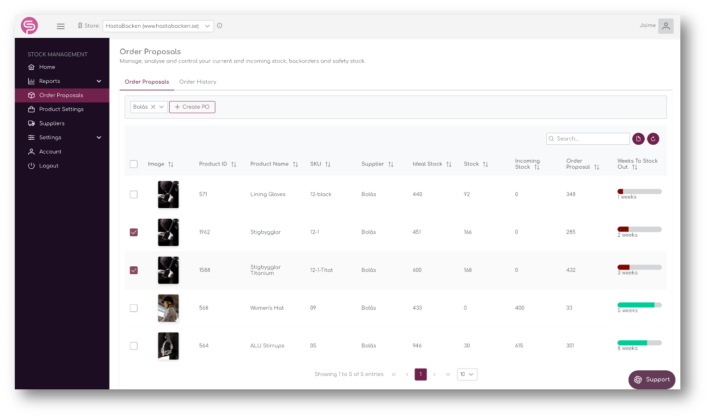
Task: Uncheck the Stigbygglar row checkbox
Action: (x=134, y=233)
